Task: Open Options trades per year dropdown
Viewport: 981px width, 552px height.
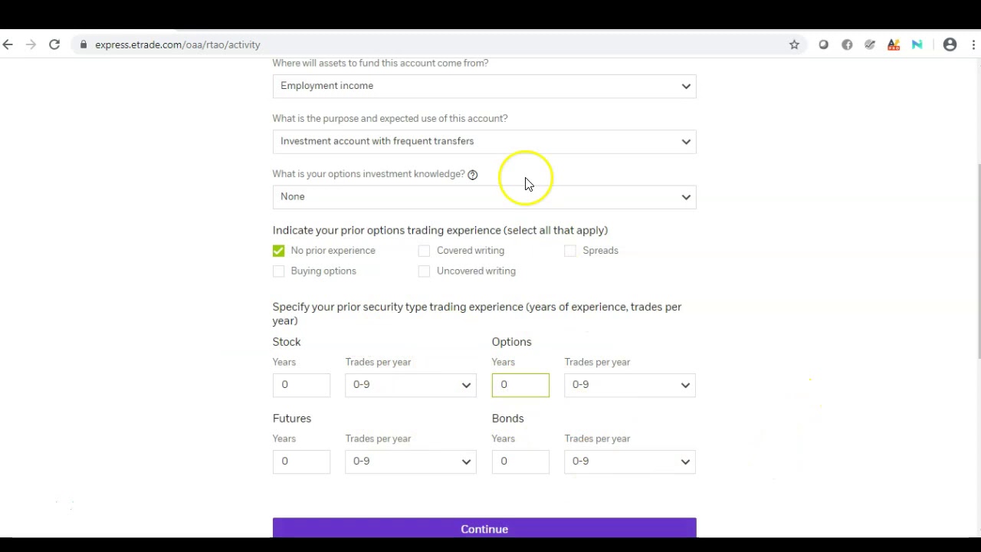Action: click(x=630, y=385)
